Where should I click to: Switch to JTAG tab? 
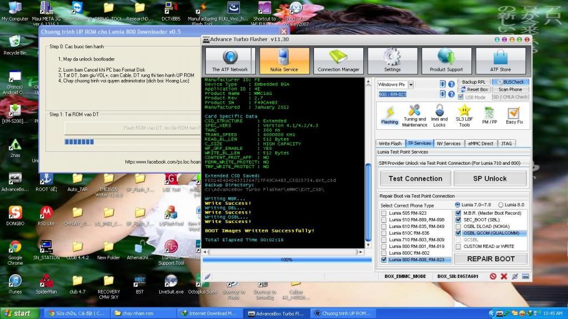click(x=506, y=144)
